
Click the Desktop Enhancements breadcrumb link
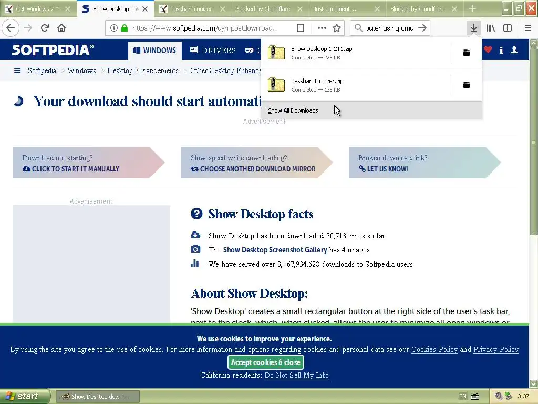143,70
